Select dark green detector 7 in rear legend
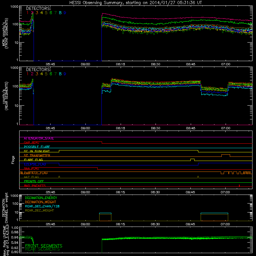This screenshot has width=256, height=256. 55,74
